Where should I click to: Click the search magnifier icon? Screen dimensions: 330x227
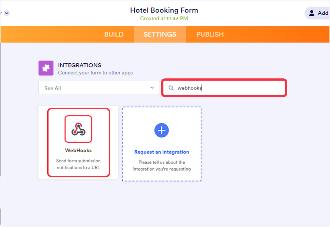click(x=171, y=88)
